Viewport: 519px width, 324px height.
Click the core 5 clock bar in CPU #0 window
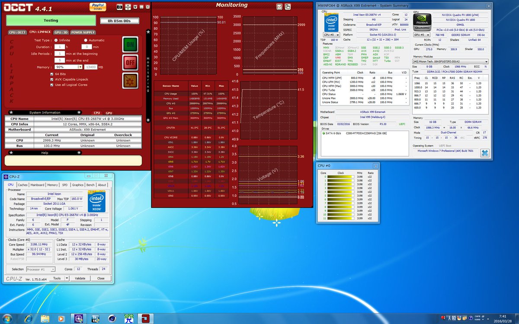click(x=341, y=195)
